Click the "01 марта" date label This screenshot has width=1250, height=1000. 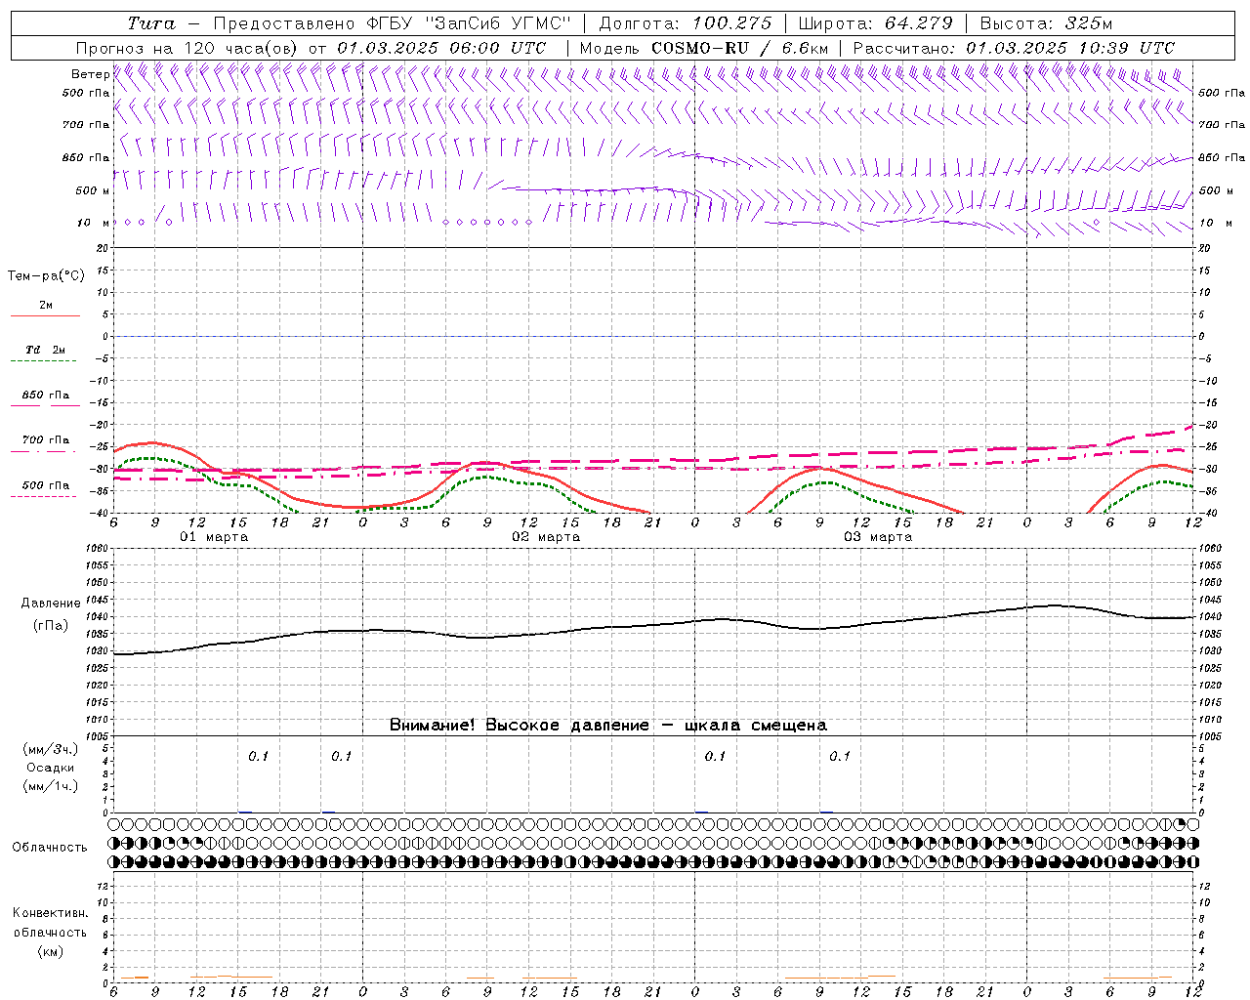point(214,537)
